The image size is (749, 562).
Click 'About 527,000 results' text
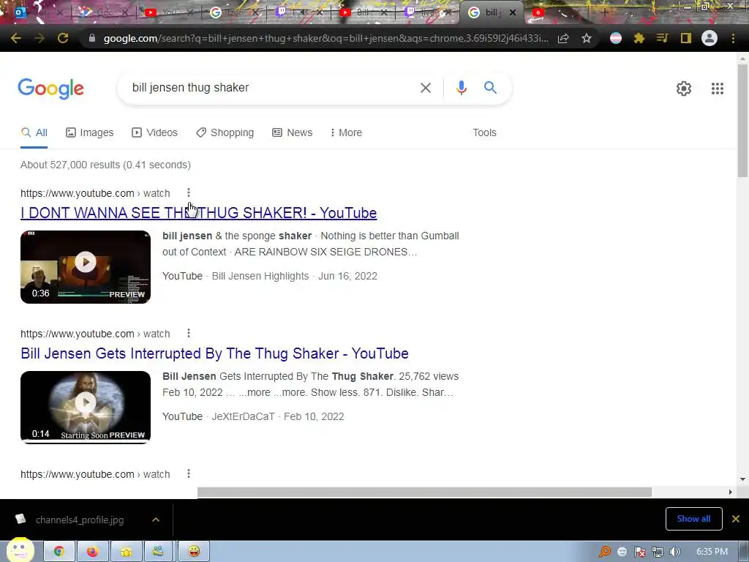click(70, 165)
